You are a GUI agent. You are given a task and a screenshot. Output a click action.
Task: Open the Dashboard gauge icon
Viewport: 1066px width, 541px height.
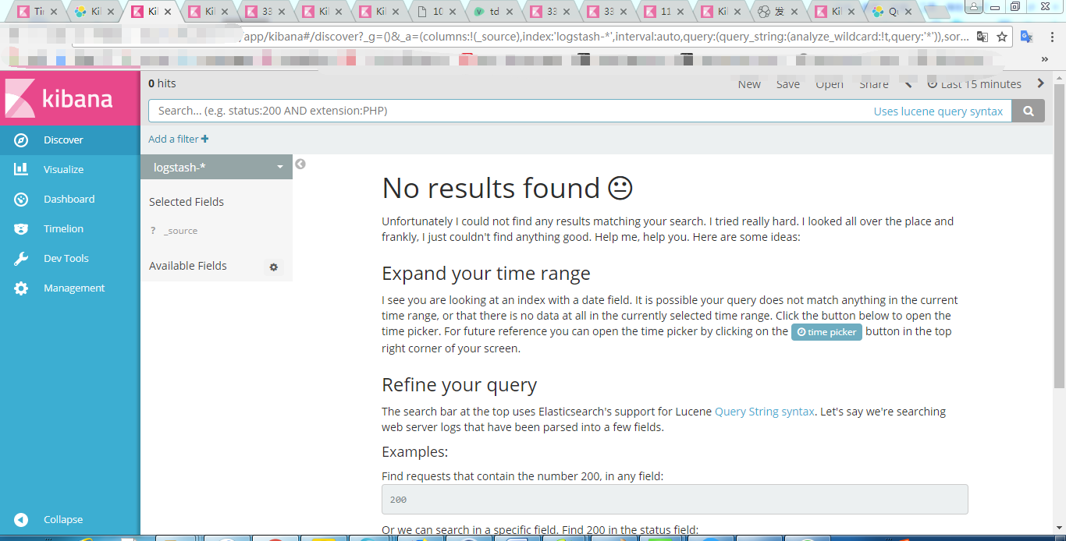coord(21,200)
